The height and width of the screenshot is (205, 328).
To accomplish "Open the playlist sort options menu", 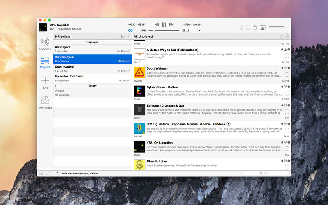I will 122,36.
